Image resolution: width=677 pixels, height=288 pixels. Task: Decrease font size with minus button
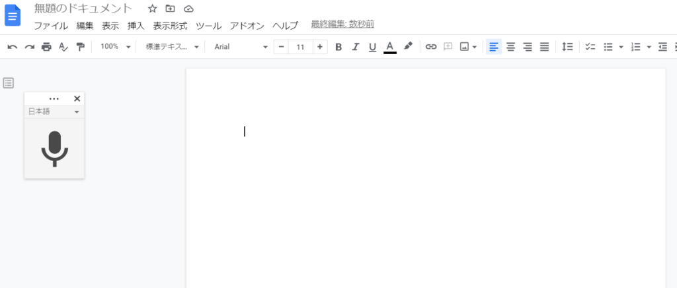tap(282, 47)
